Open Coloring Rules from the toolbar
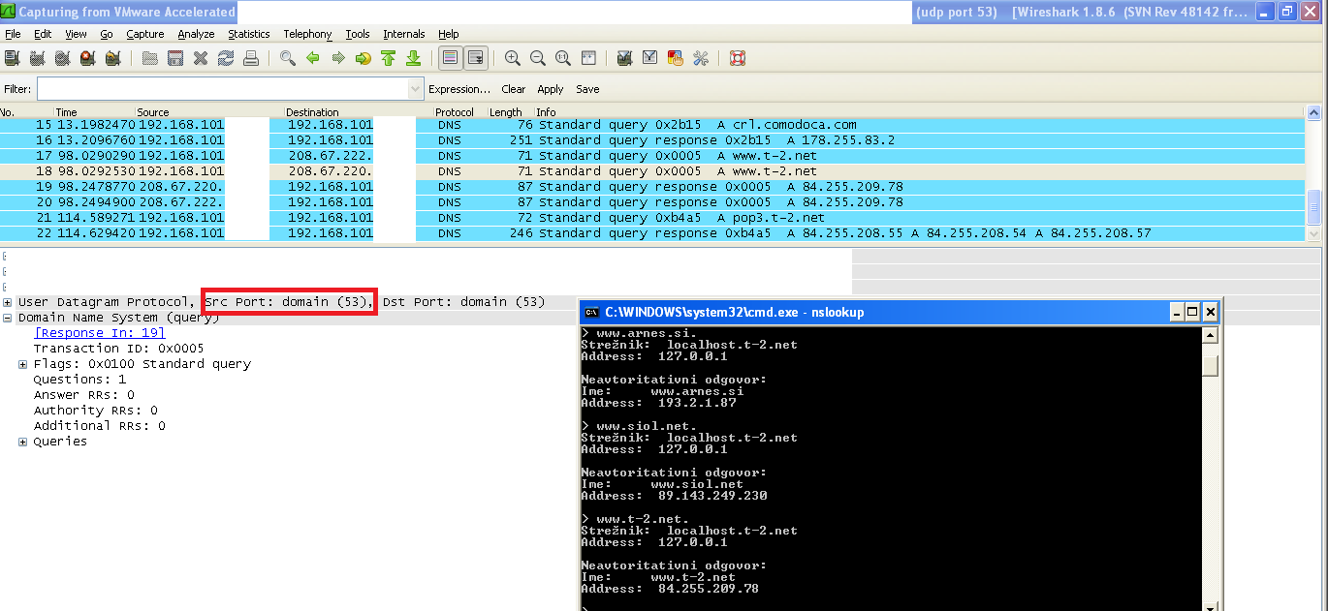This screenshot has width=1328, height=611. tap(676, 58)
